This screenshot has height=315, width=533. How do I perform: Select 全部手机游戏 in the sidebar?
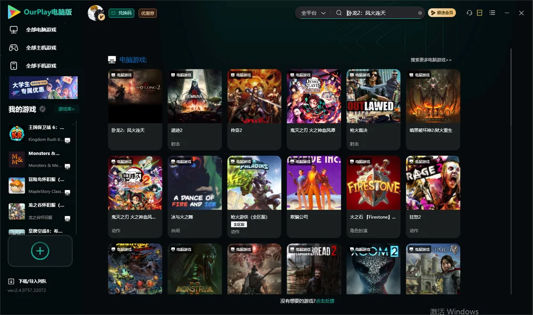41,65
